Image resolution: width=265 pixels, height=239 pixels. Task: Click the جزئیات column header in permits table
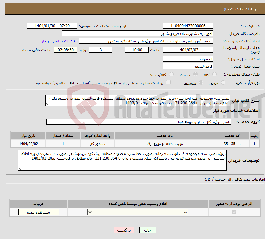[x=39, y=204]
